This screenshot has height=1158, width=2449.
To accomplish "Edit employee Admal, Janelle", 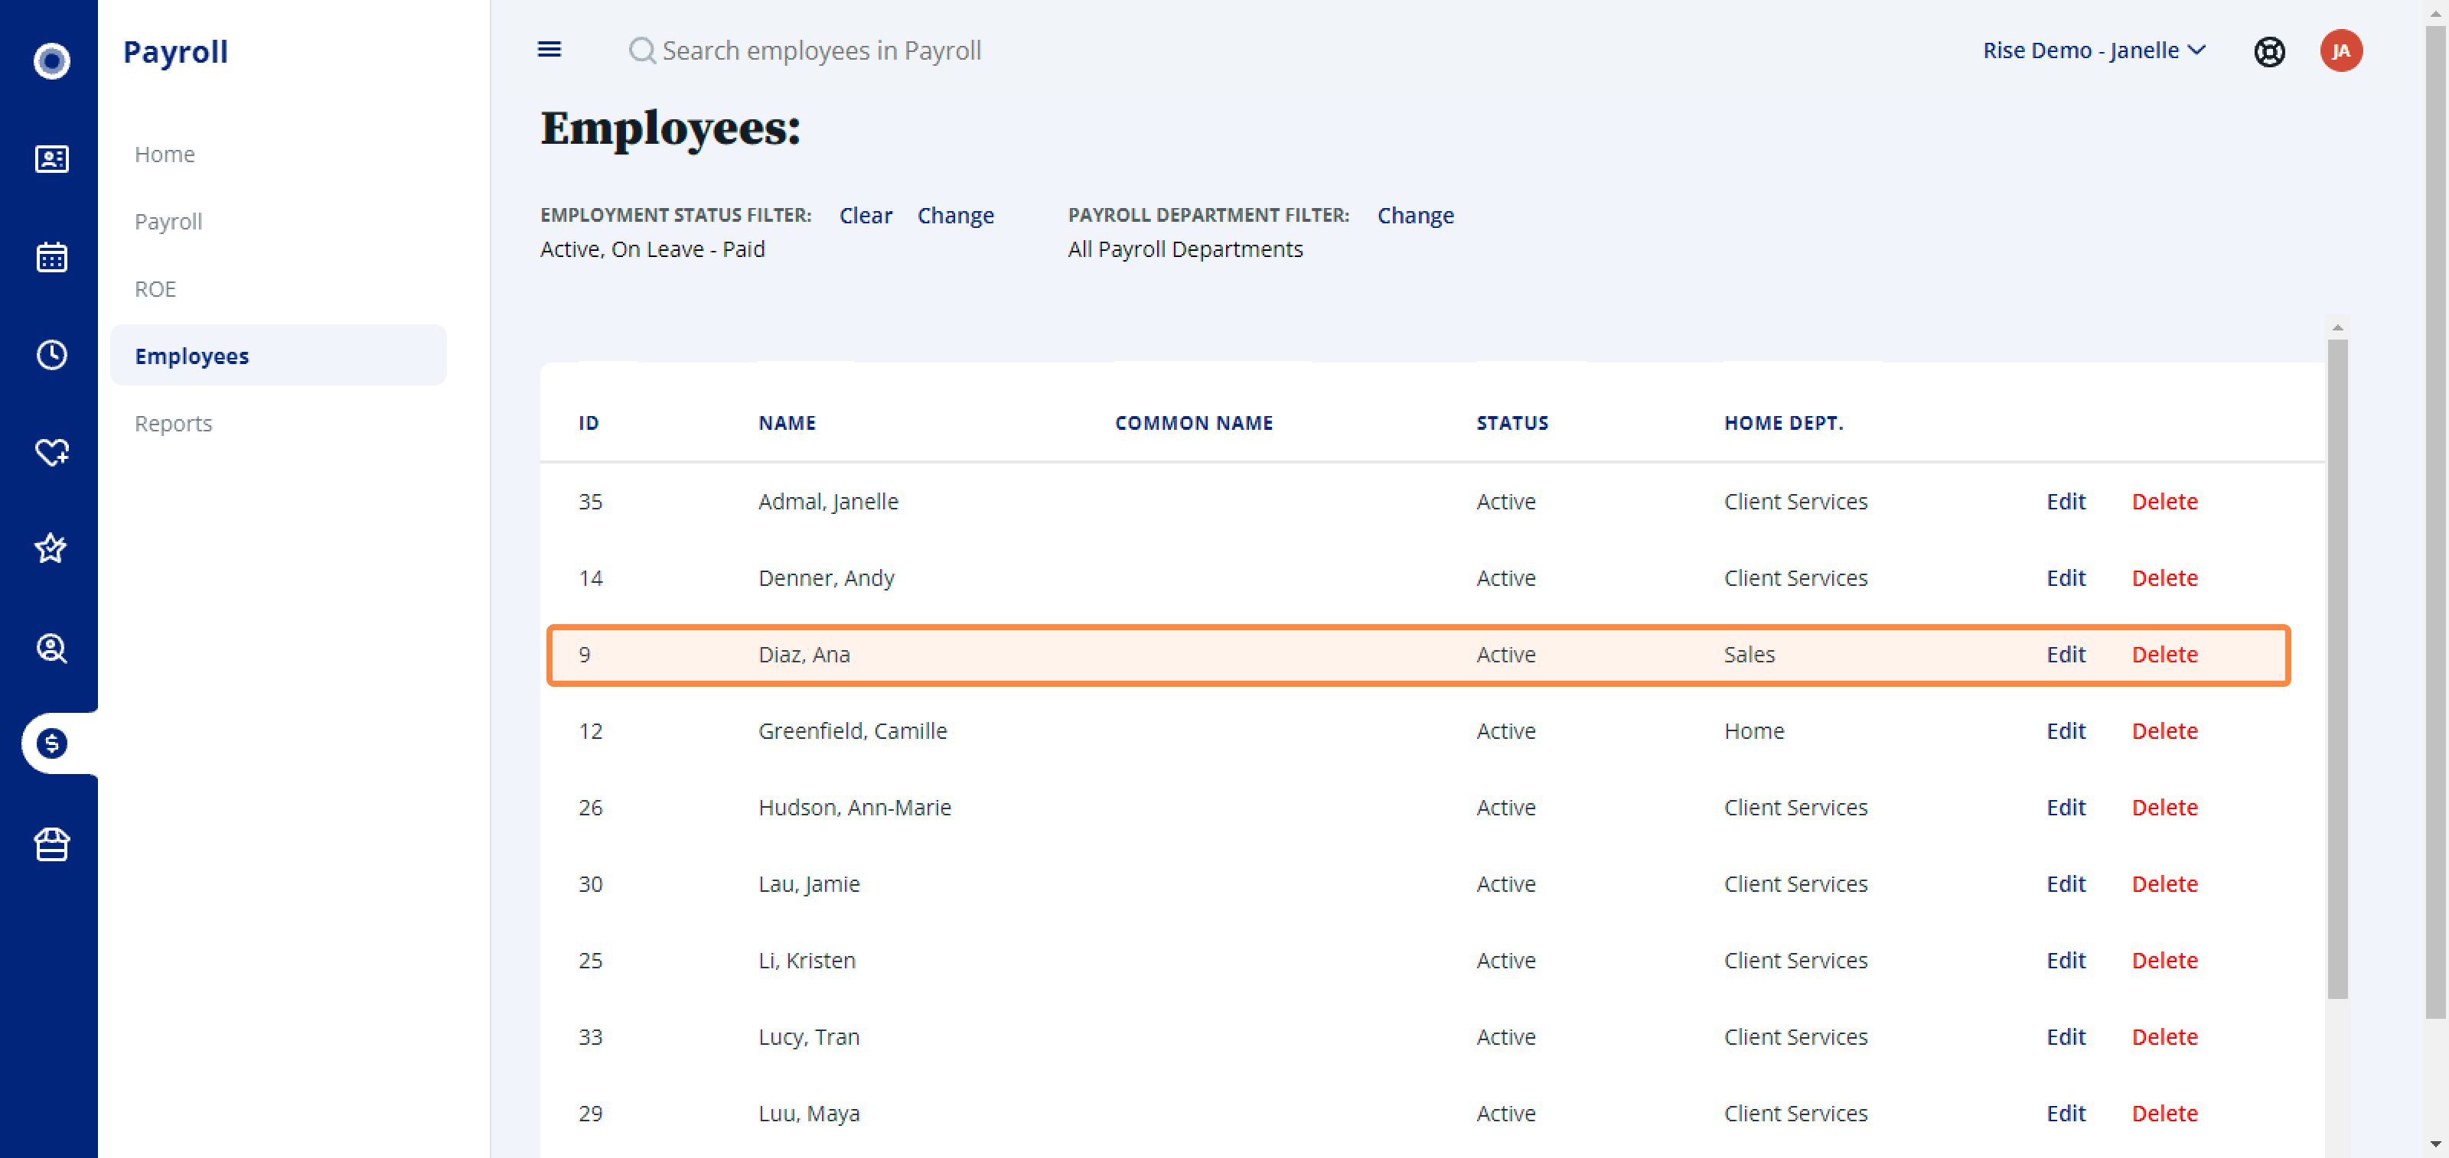I will click(x=2066, y=502).
